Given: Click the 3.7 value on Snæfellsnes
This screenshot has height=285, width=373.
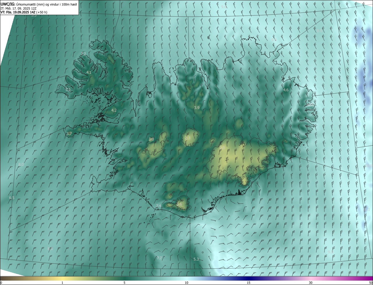Looking at the screenshot, I should coord(69,134).
